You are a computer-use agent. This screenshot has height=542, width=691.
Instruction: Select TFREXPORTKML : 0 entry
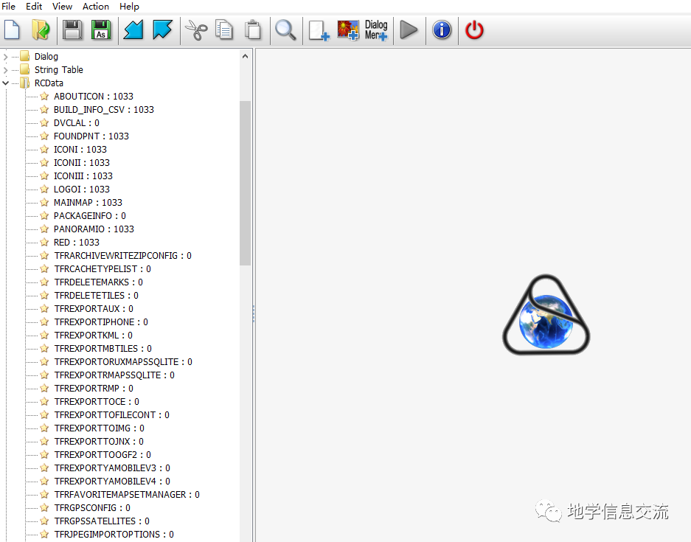(x=93, y=336)
